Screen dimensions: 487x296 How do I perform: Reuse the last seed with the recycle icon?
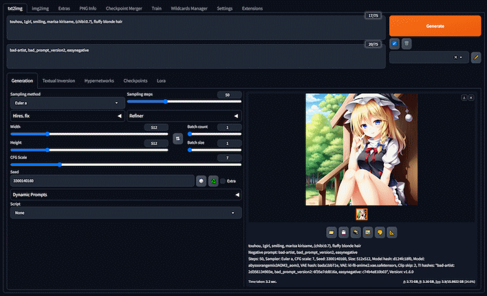[x=213, y=180]
